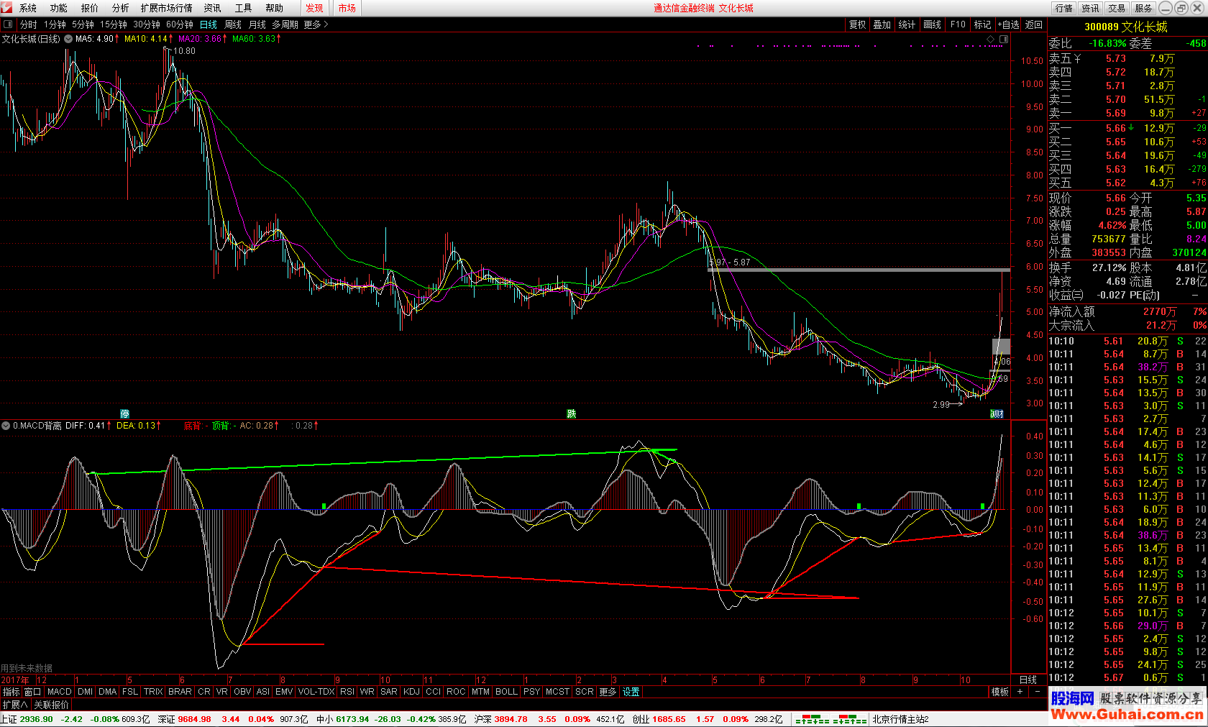
Task: Select the 分时 intraday view
Action: pos(29,24)
